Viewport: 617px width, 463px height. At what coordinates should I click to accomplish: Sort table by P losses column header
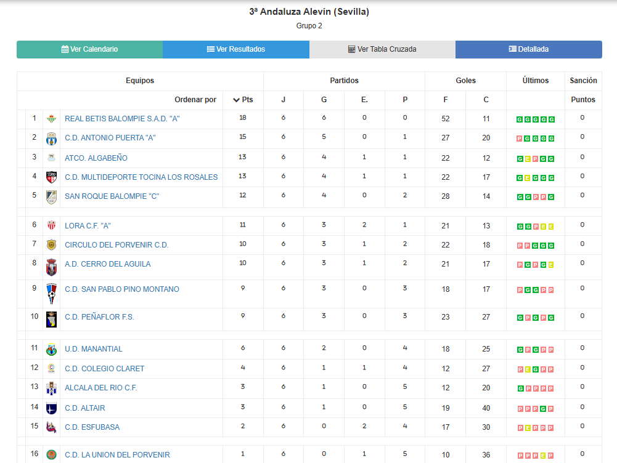pos(405,100)
